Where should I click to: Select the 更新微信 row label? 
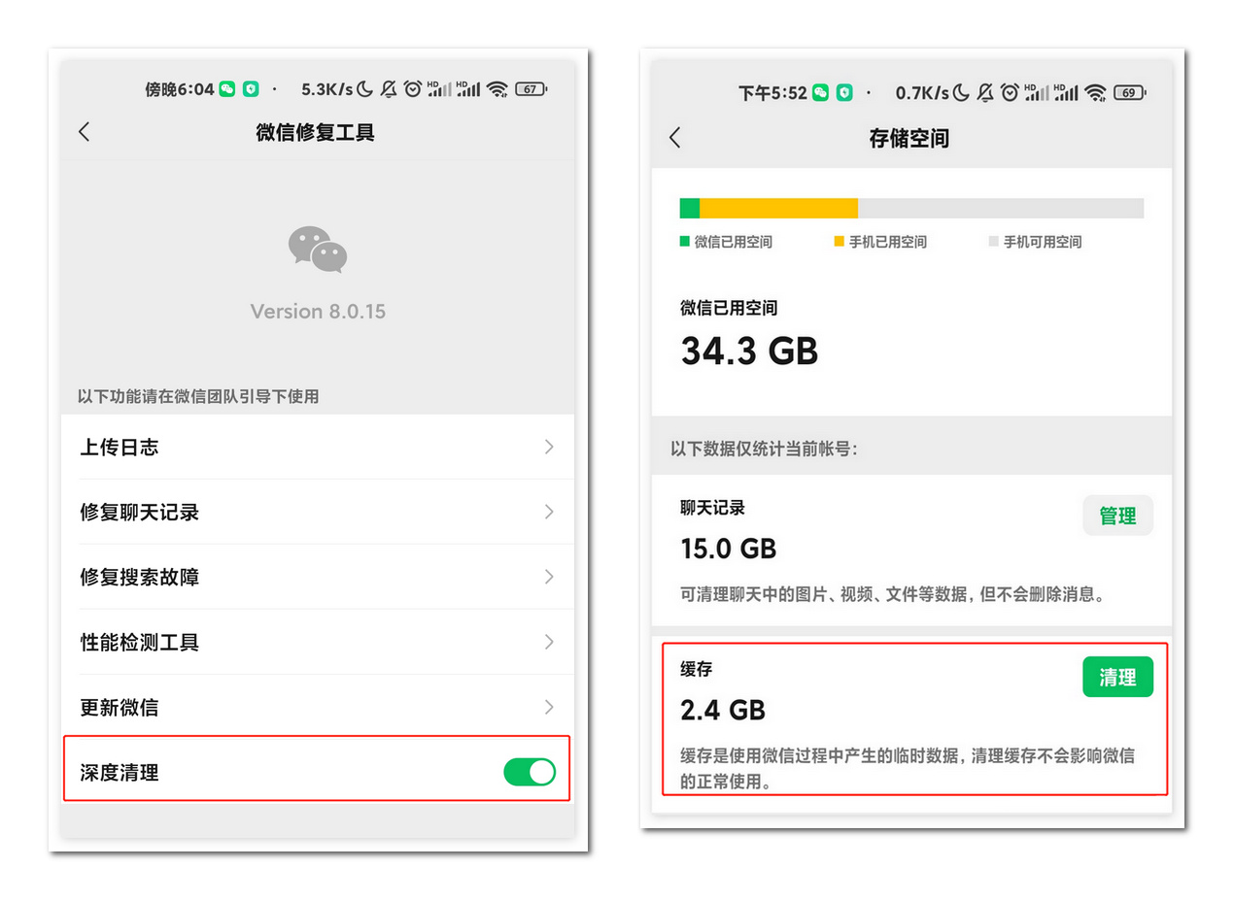pyautogui.click(x=120, y=708)
